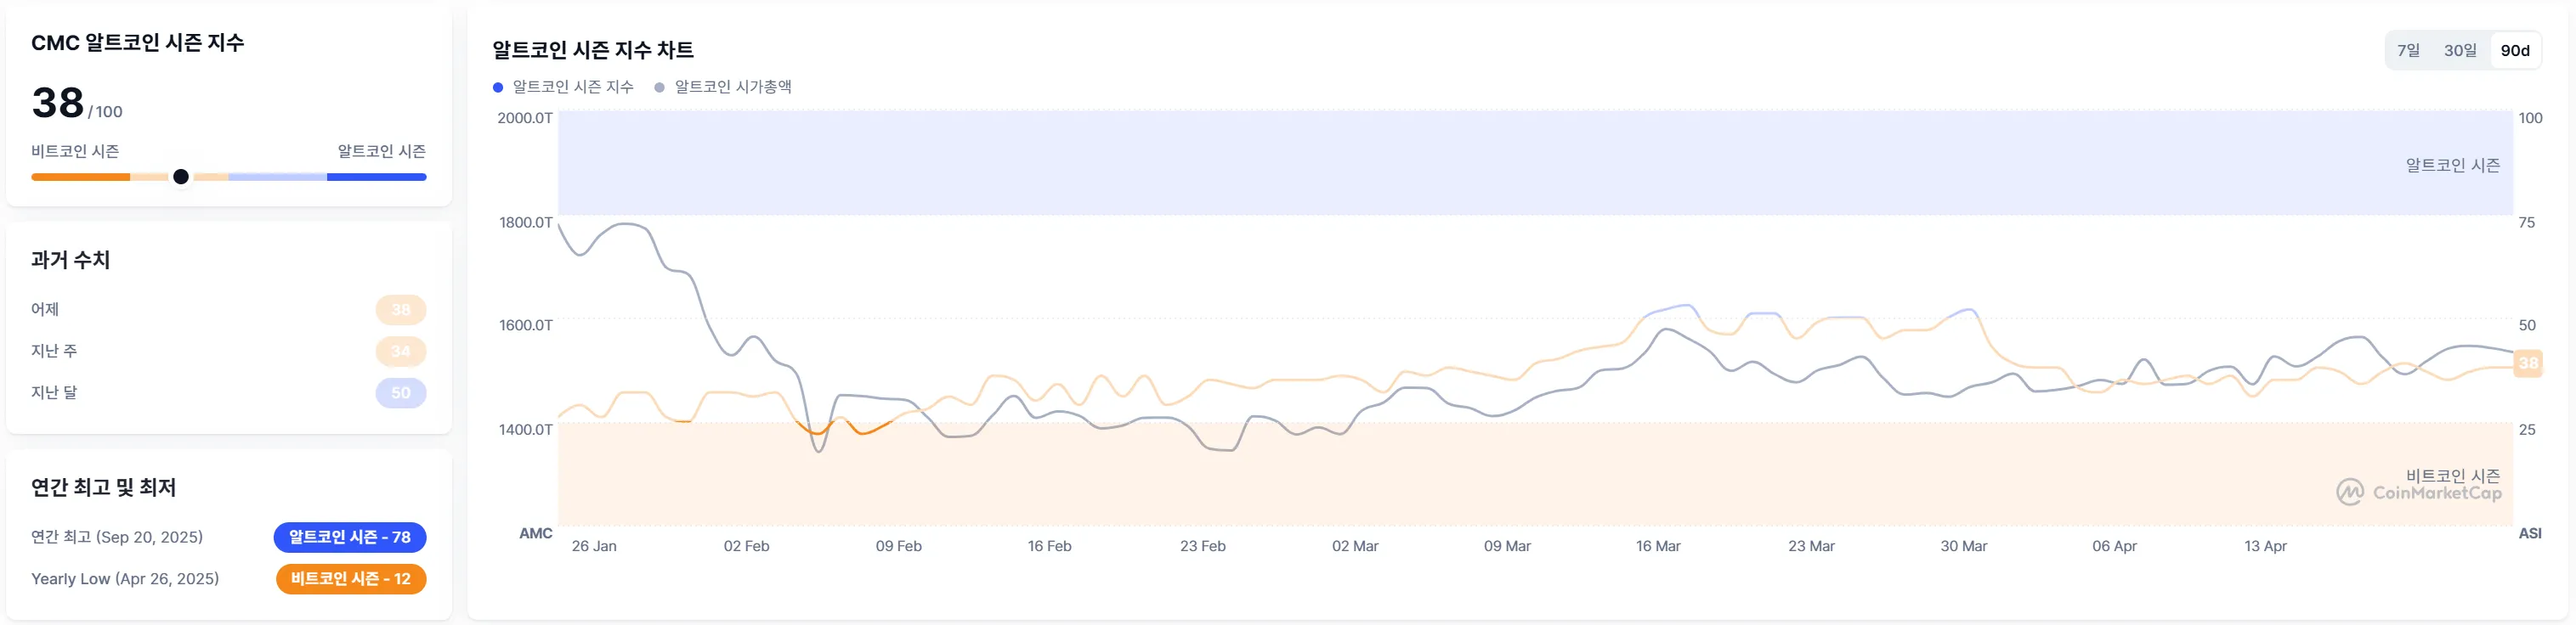Click the 비트코인 시즌 - 12 badge
The image size is (2576, 625).
(x=351, y=579)
